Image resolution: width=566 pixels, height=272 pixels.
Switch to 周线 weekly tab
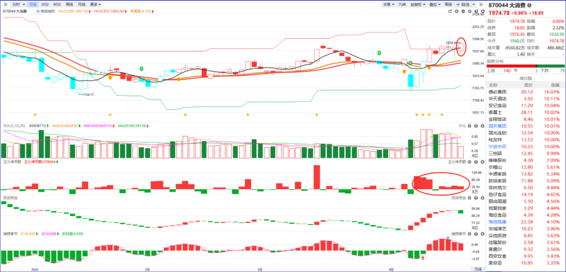tap(69, 4)
